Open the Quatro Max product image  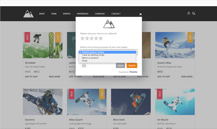(175, 45)
